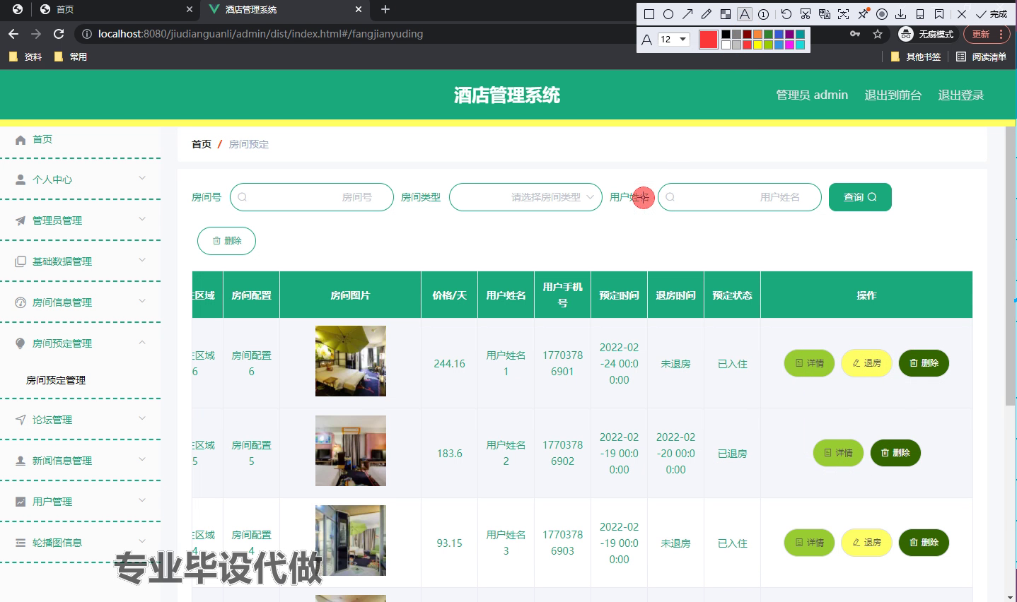Pick the black color swatch
Image resolution: width=1017 pixels, height=602 pixels.
(726, 34)
